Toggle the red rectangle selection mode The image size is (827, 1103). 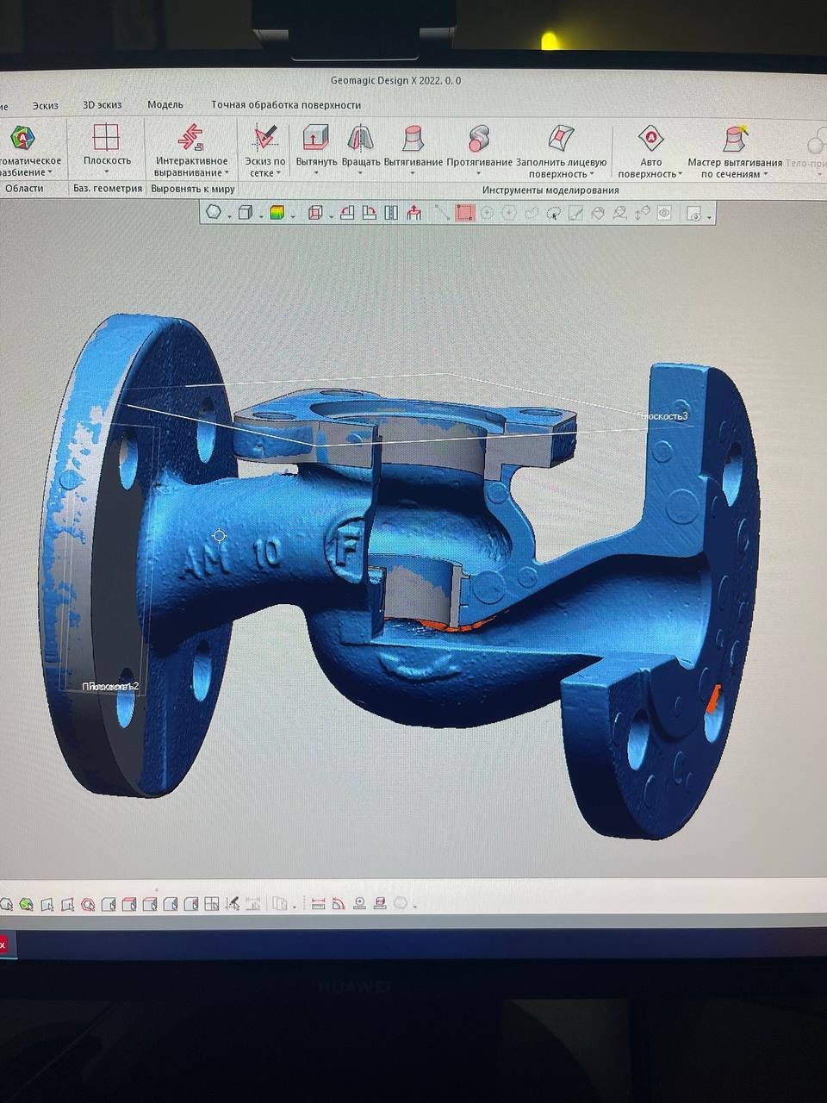pyautogui.click(x=465, y=213)
